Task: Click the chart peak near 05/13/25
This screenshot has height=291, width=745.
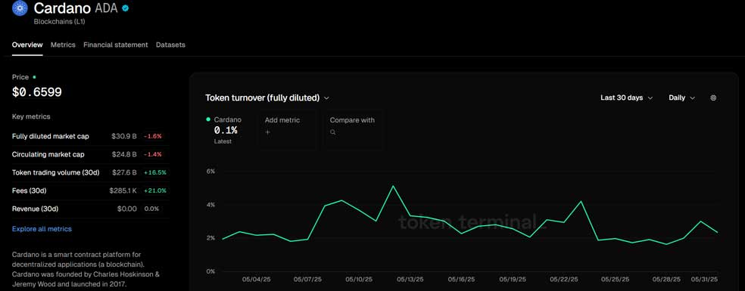Action: pyautogui.click(x=393, y=186)
